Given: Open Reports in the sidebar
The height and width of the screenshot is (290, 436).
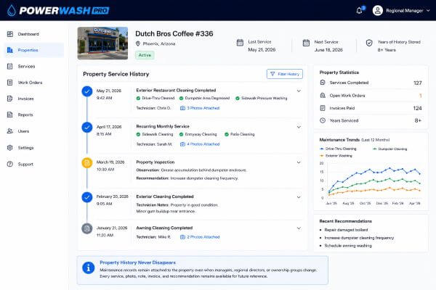Looking at the screenshot, I should pyautogui.click(x=33, y=115).
